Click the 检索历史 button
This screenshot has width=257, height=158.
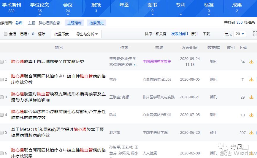click(x=97, y=23)
